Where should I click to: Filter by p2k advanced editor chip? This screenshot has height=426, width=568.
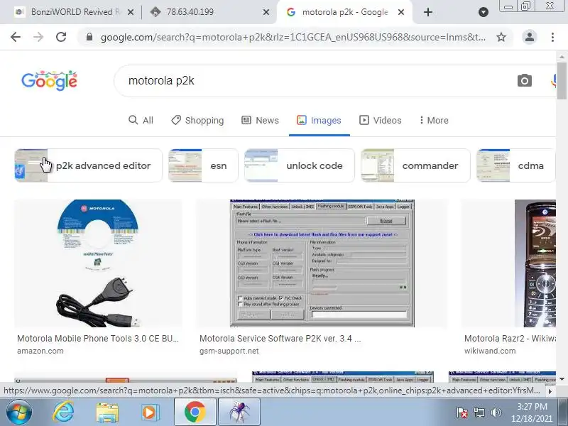88,165
